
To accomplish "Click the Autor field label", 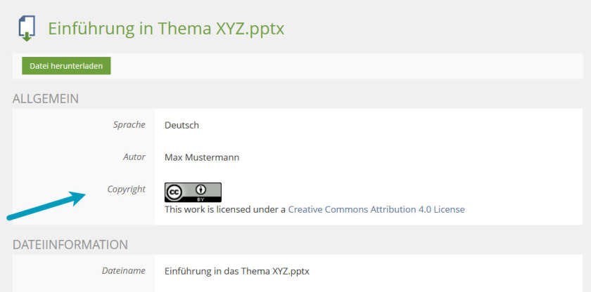I will pyautogui.click(x=134, y=157).
